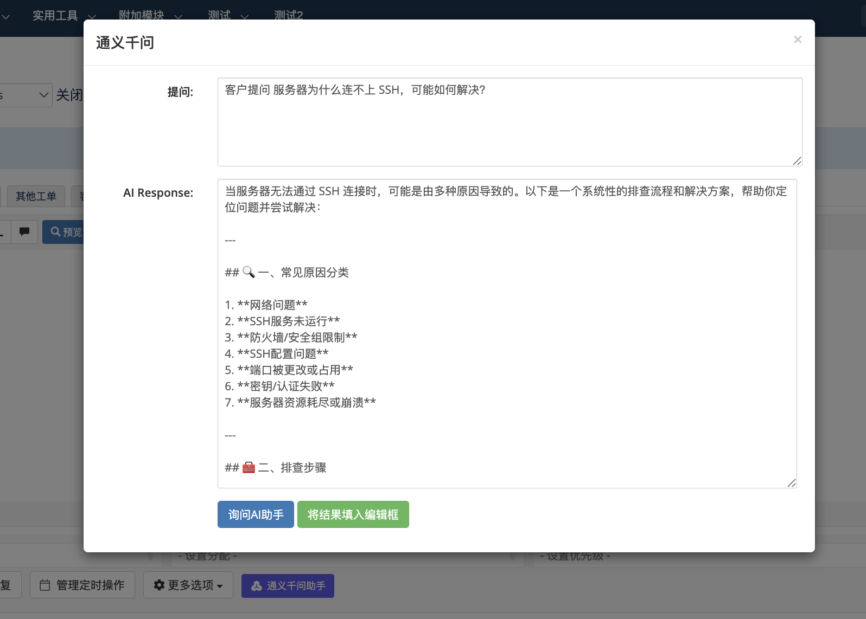Screen dimensions: 866x619
Task: Grab the resize handle of the AI Response textarea
Action: pos(791,482)
